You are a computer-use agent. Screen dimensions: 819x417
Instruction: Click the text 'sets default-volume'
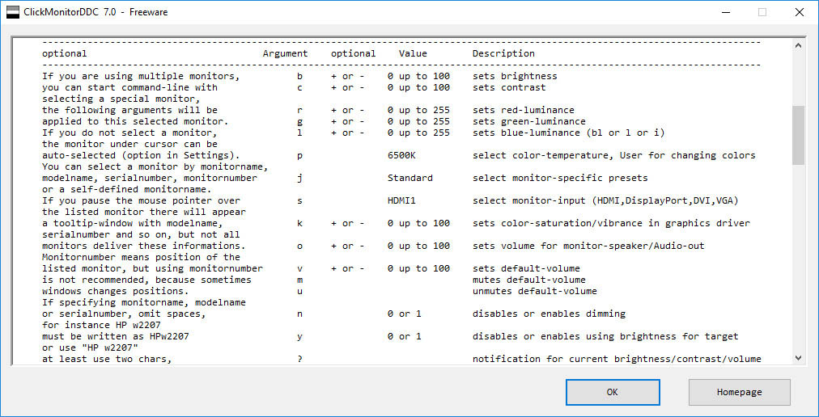pyautogui.click(x=526, y=268)
